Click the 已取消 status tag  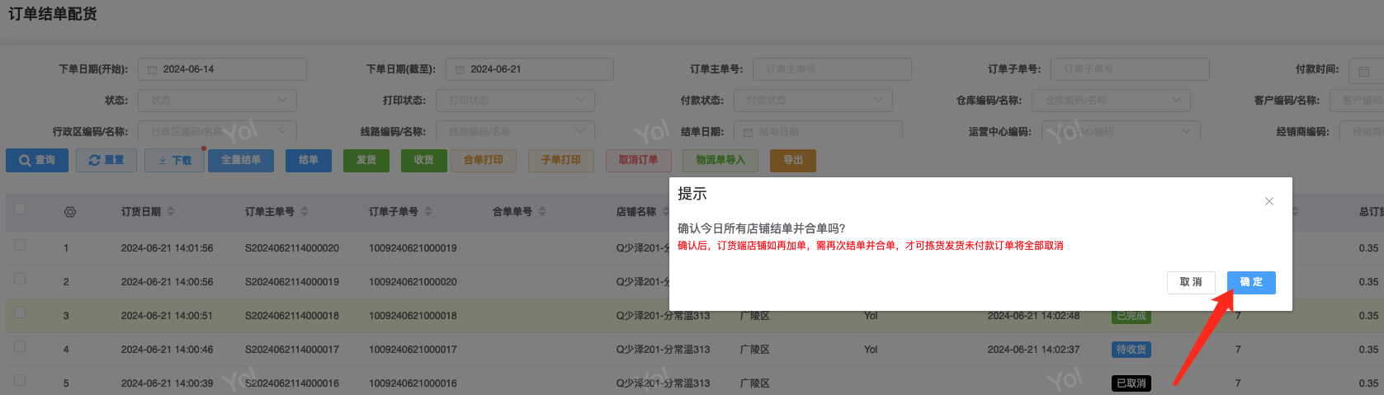pyautogui.click(x=1131, y=383)
